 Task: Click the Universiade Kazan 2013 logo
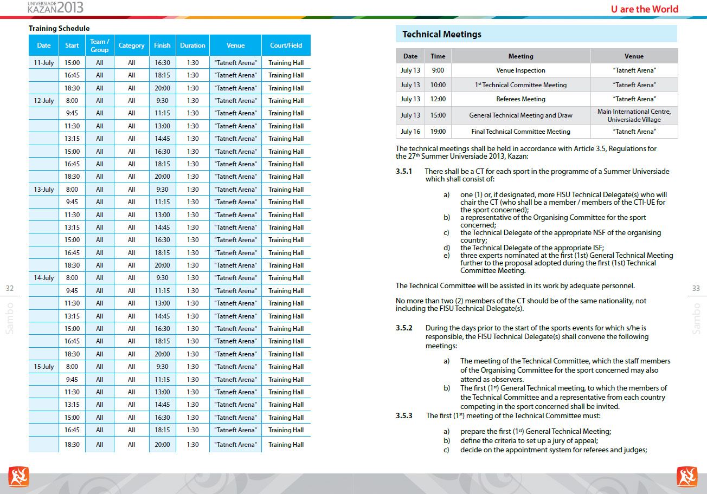55,7
